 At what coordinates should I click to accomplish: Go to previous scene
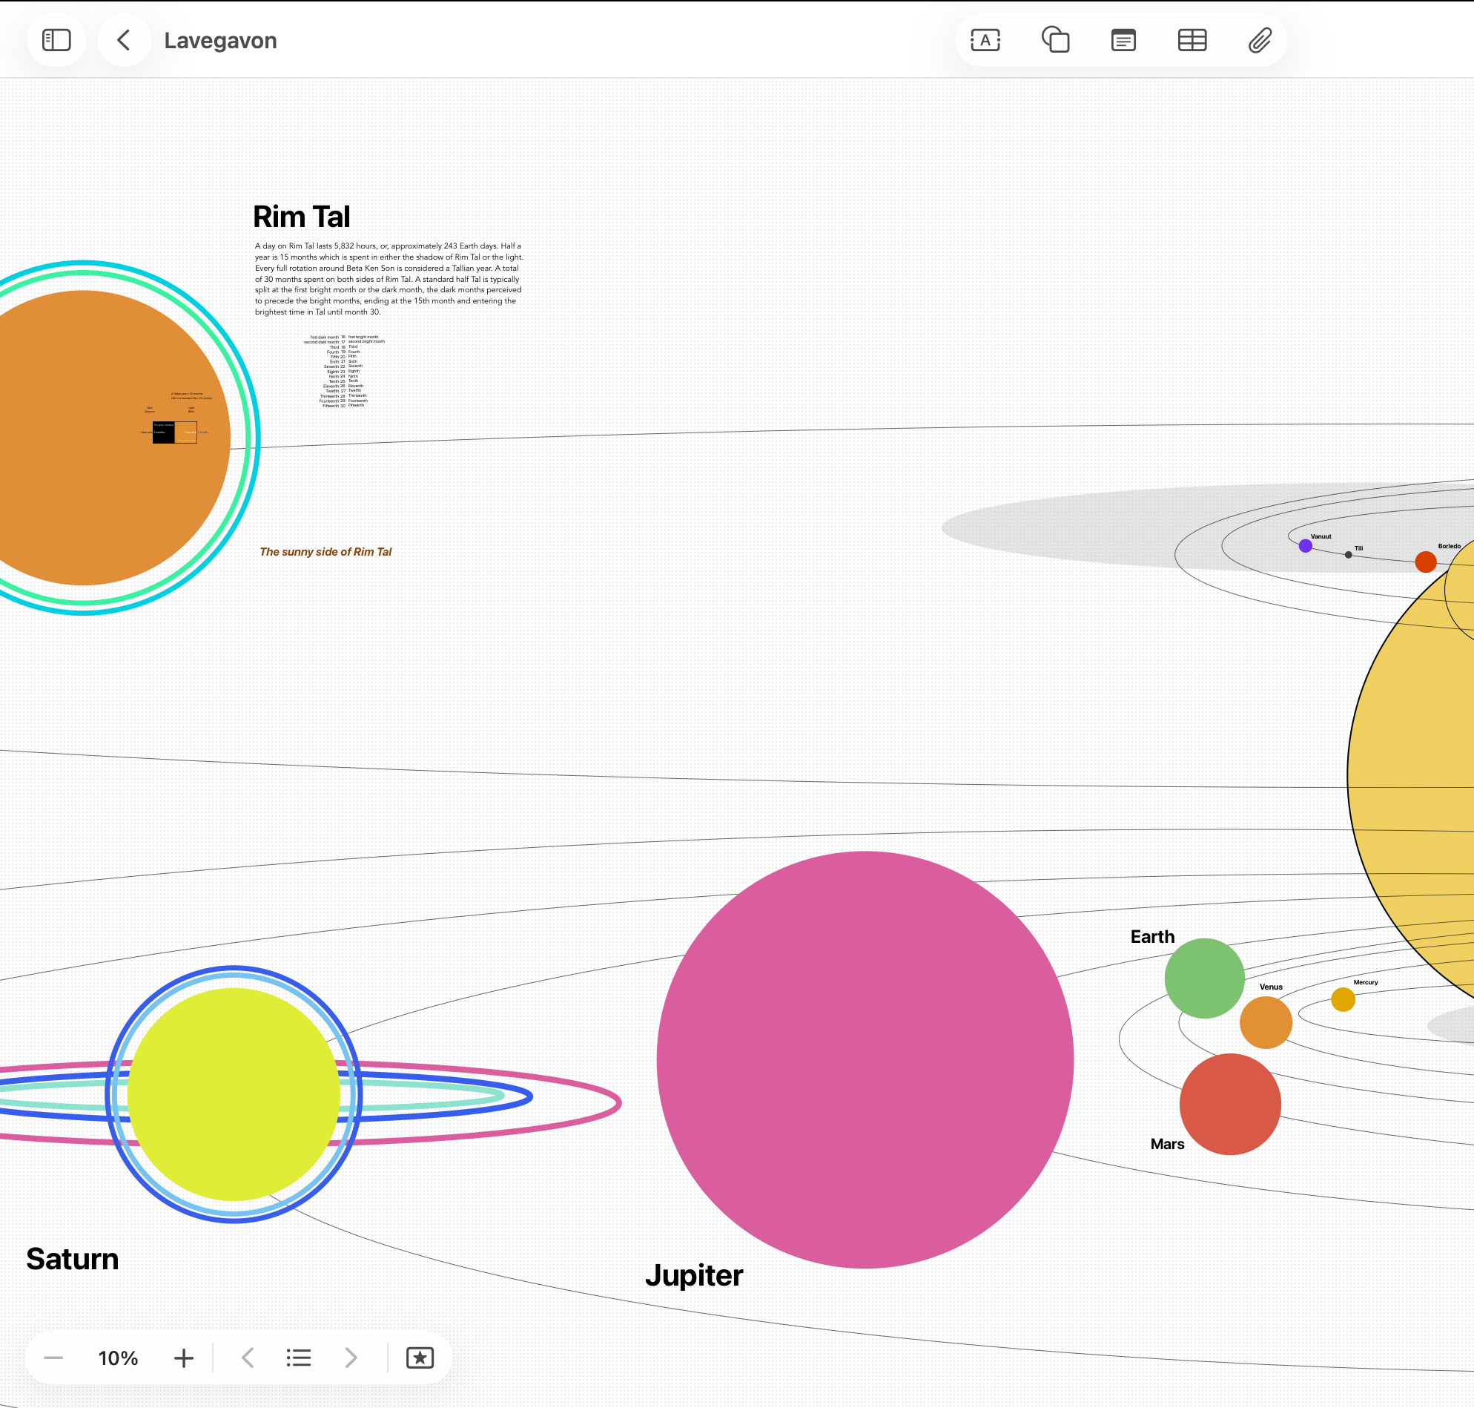[x=248, y=1358]
